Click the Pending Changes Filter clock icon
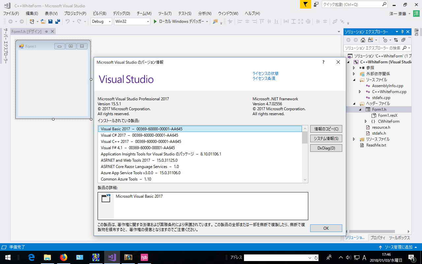Image resolution: width=422 pixels, height=264 pixels. (385, 40)
